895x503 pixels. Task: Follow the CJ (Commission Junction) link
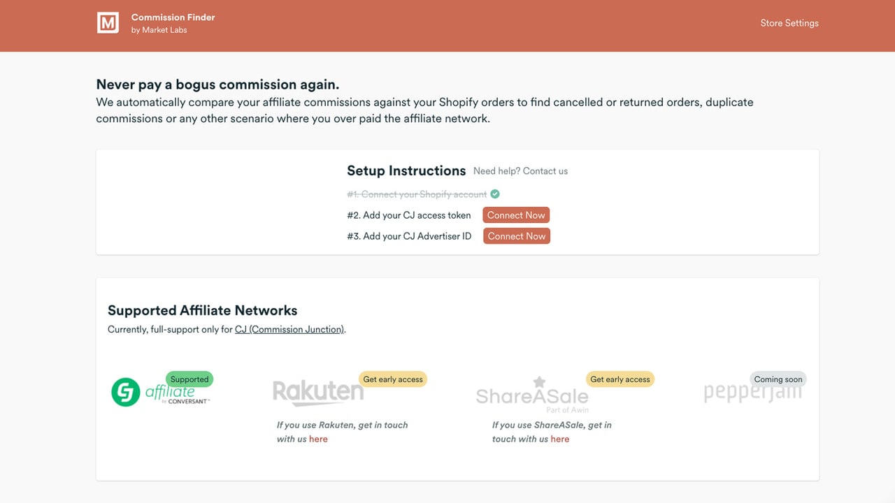(x=289, y=330)
